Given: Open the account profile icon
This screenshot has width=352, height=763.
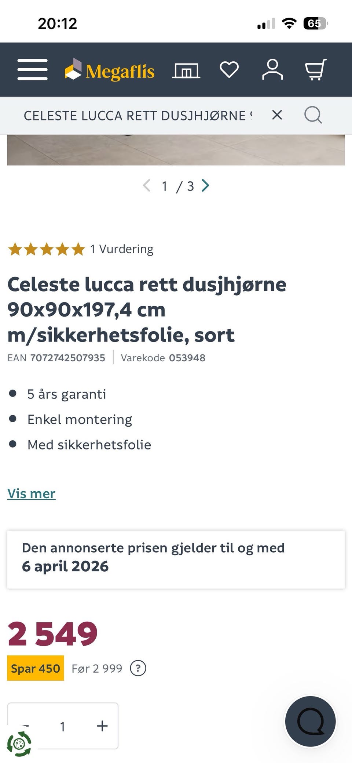Looking at the screenshot, I should coord(272,70).
